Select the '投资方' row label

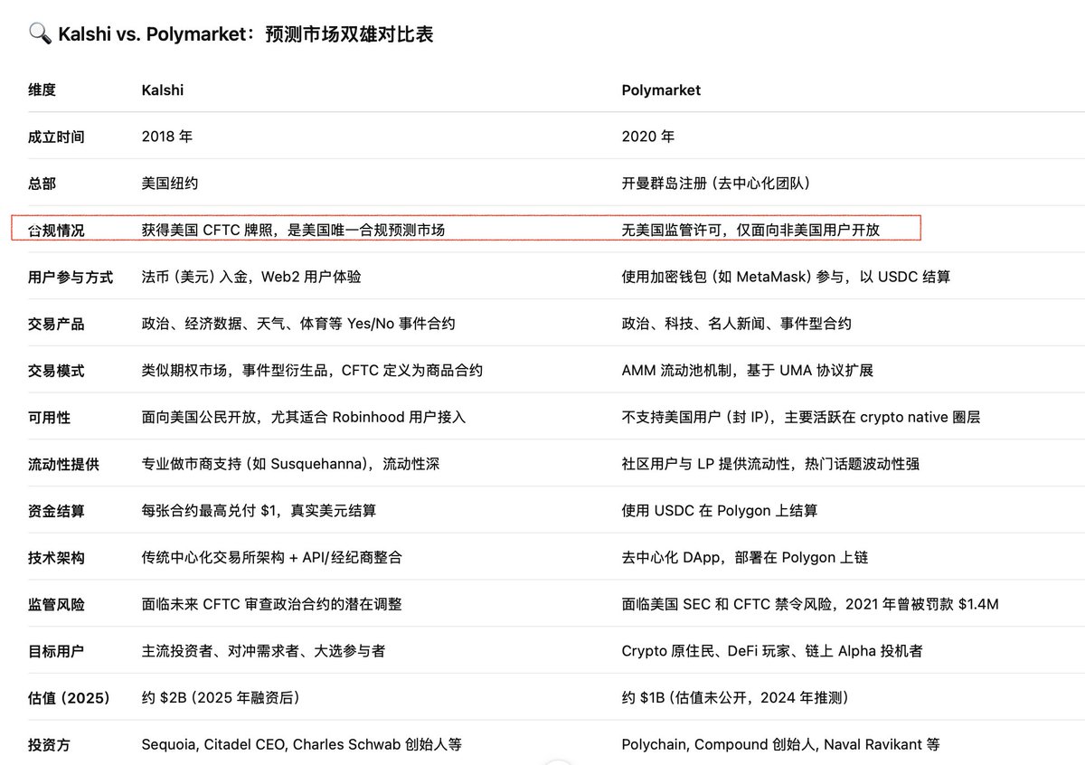pos(49,745)
